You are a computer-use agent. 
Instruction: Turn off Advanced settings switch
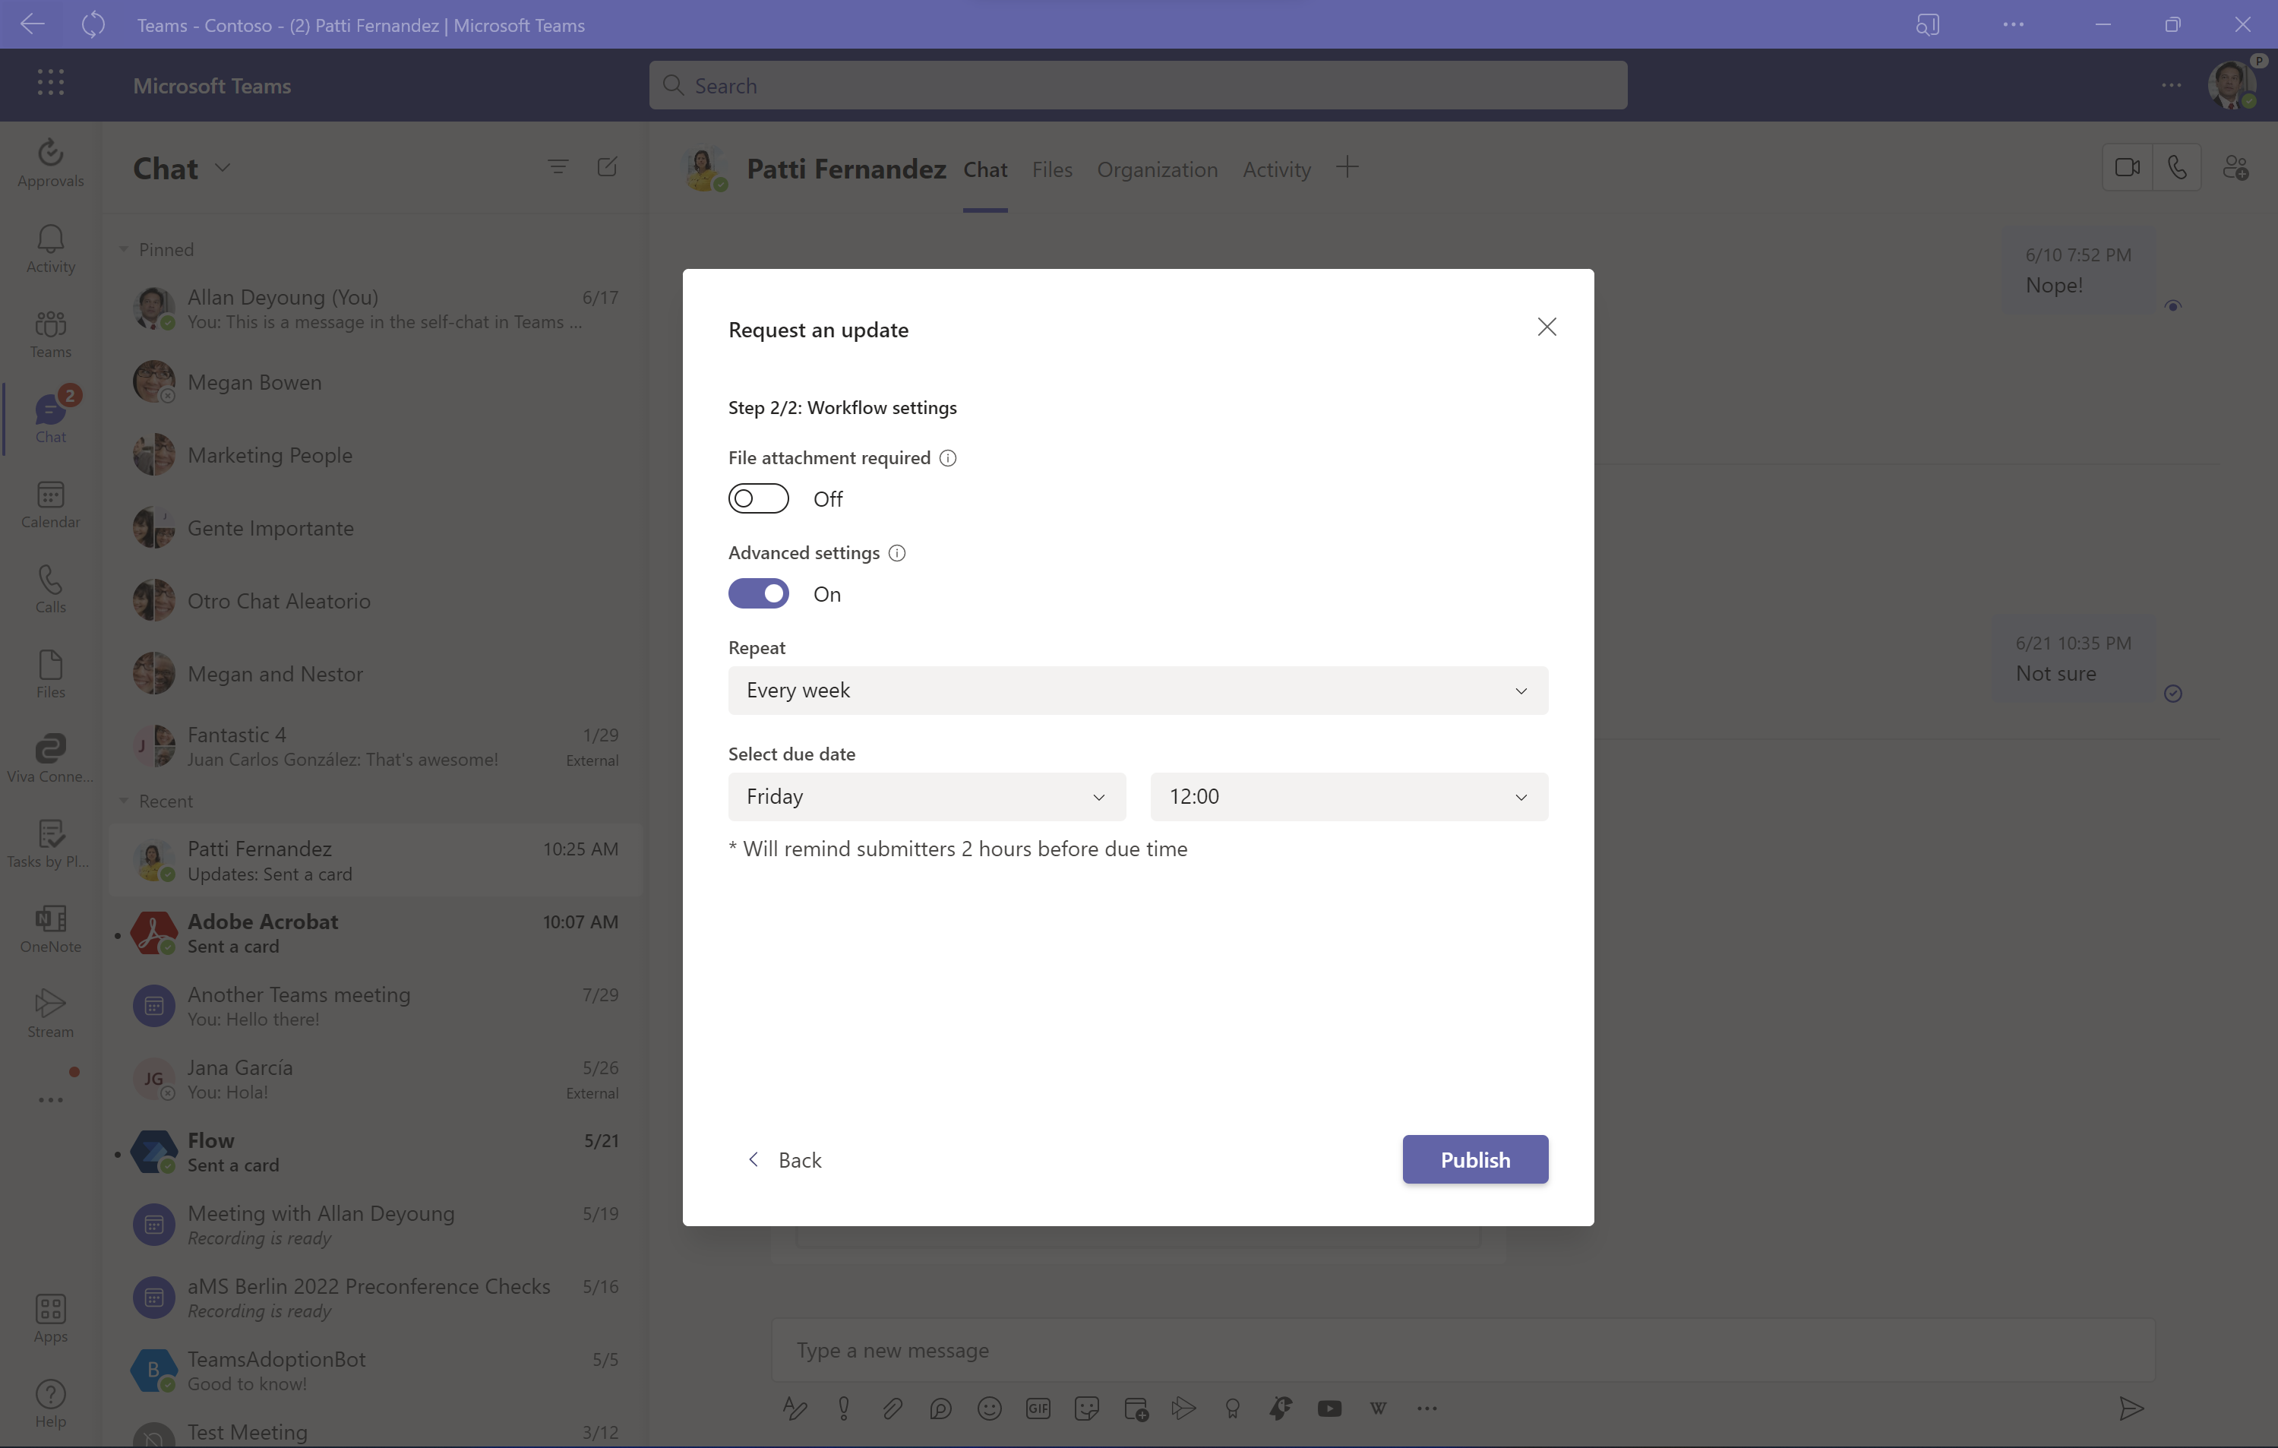click(759, 593)
